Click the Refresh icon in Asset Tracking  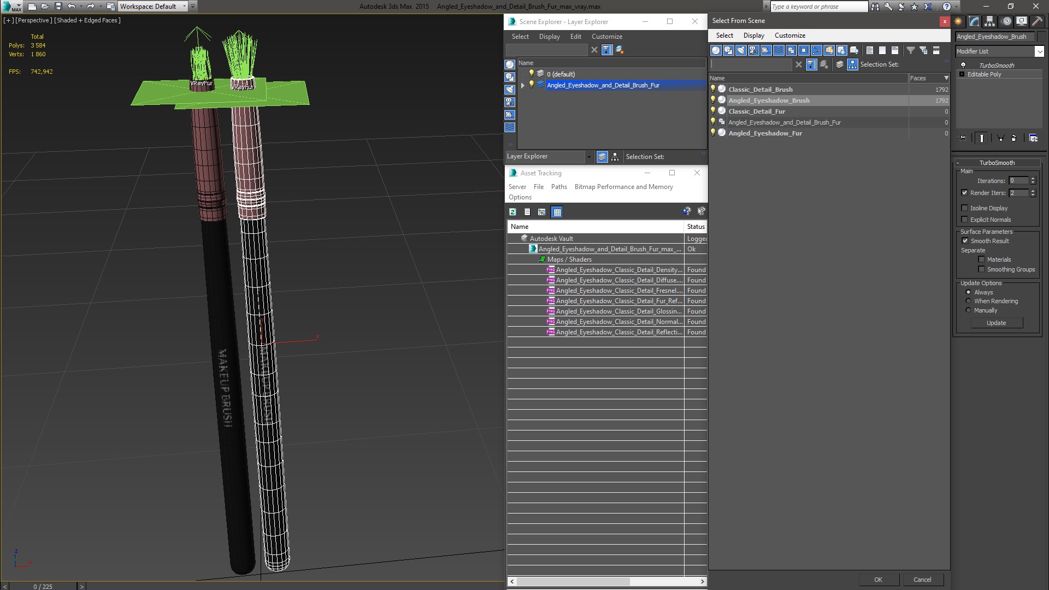click(x=512, y=212)
